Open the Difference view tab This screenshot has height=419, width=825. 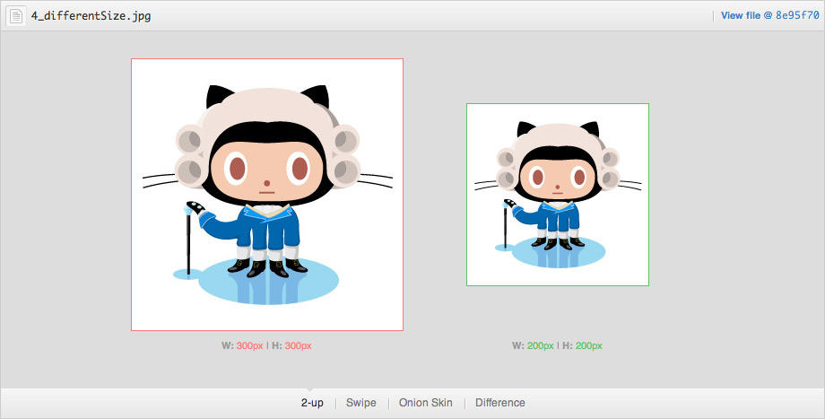pyautogui.click(x=500, y=403)
